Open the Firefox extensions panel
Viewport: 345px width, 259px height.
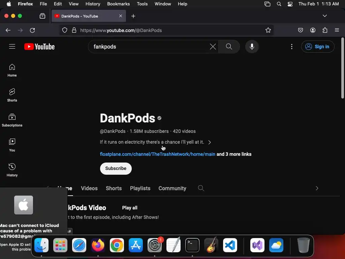(x=325, y=30)
